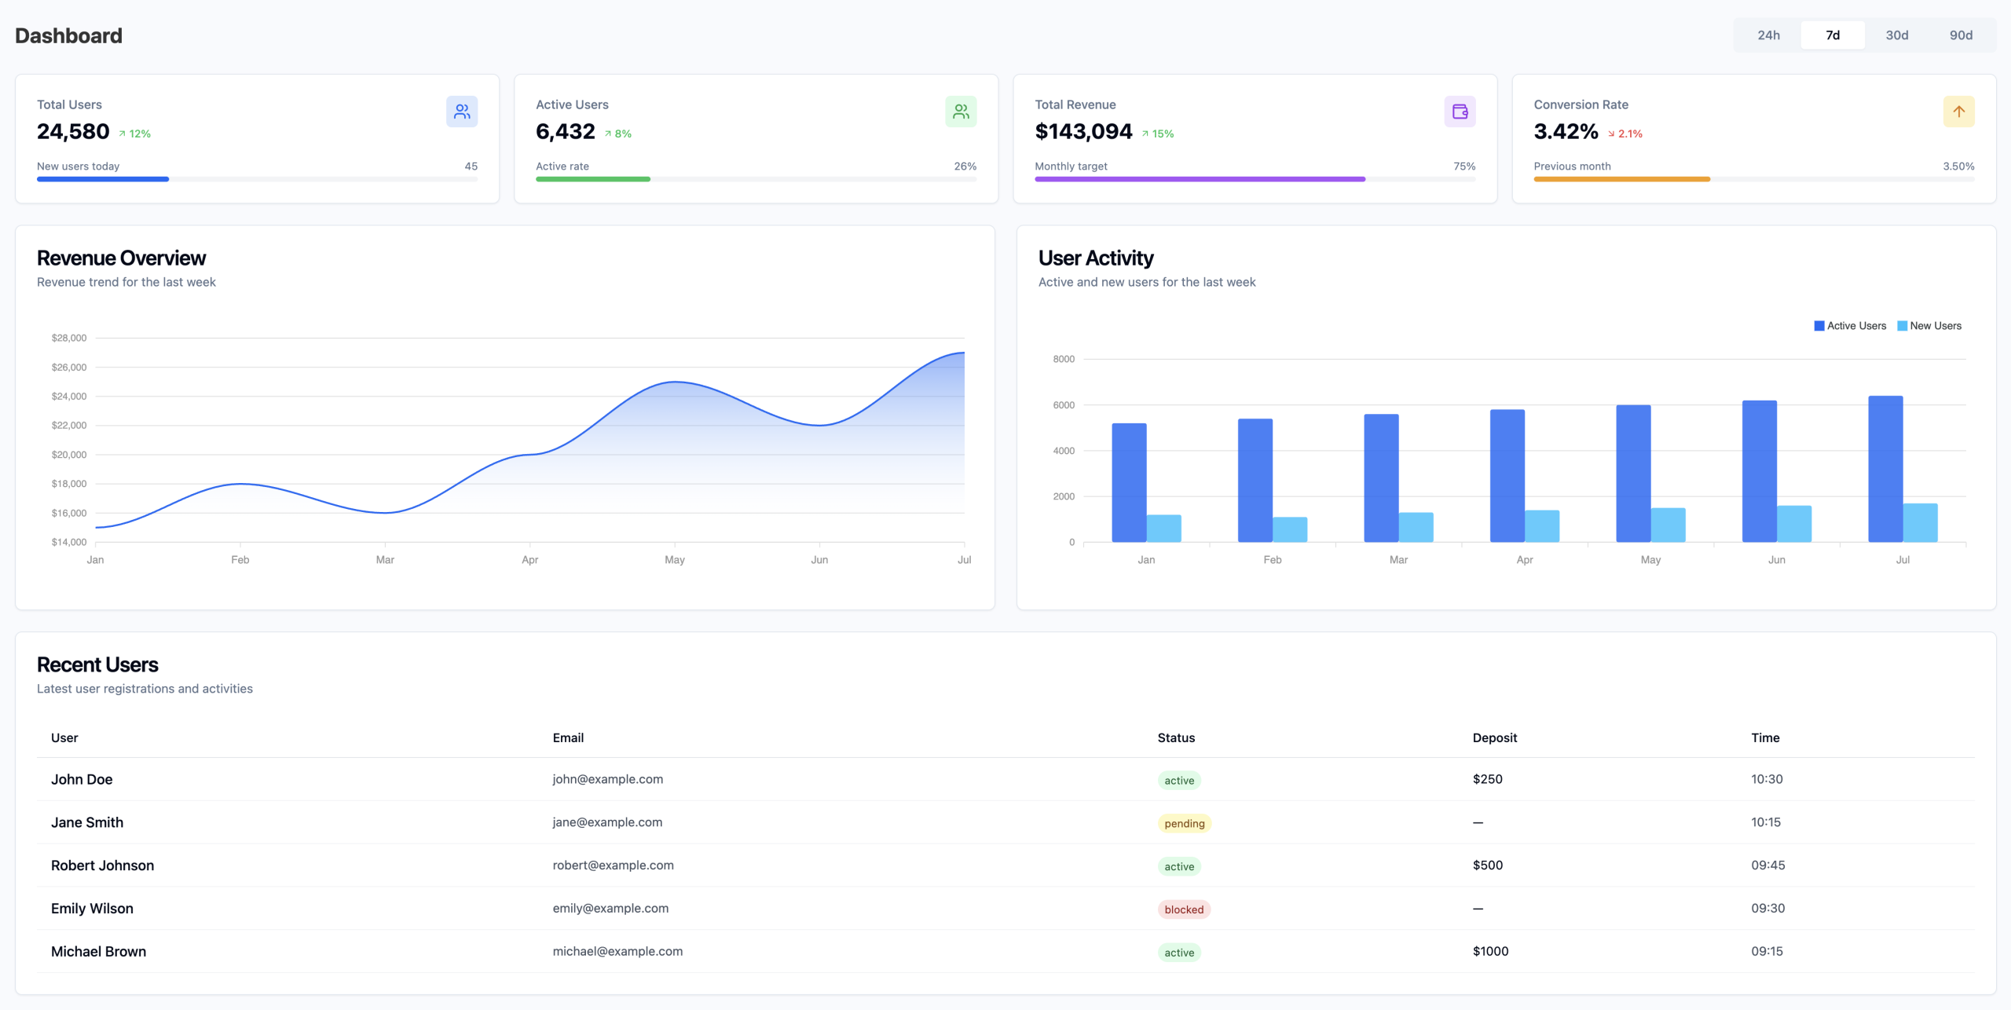This screenshot has height=1010, width=2011.
Task: Click the Status column header
Action: pos(1175,737)
